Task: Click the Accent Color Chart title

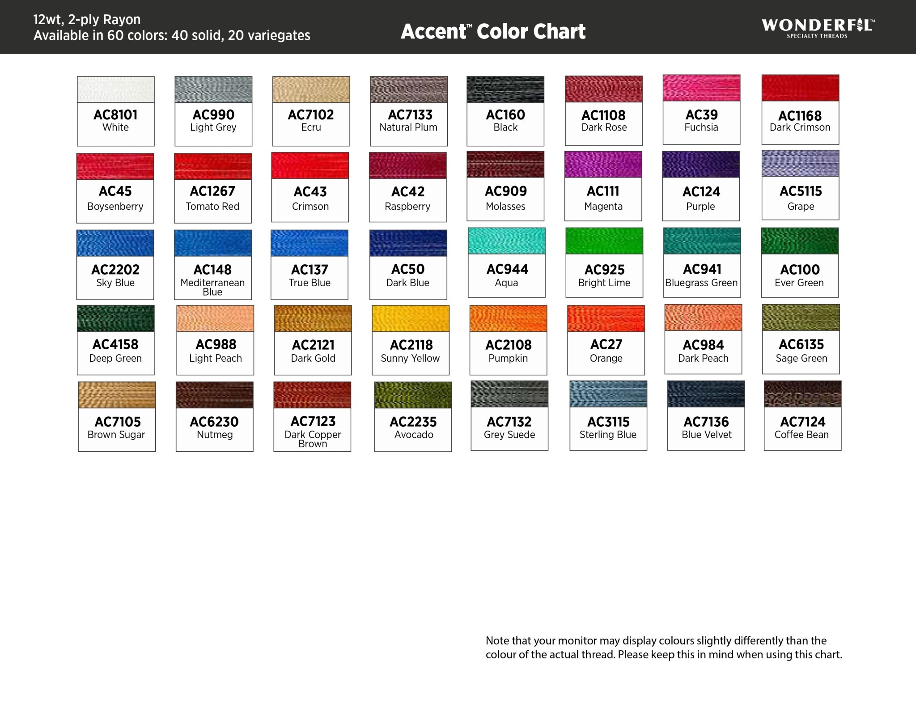Action: [493, 31]
